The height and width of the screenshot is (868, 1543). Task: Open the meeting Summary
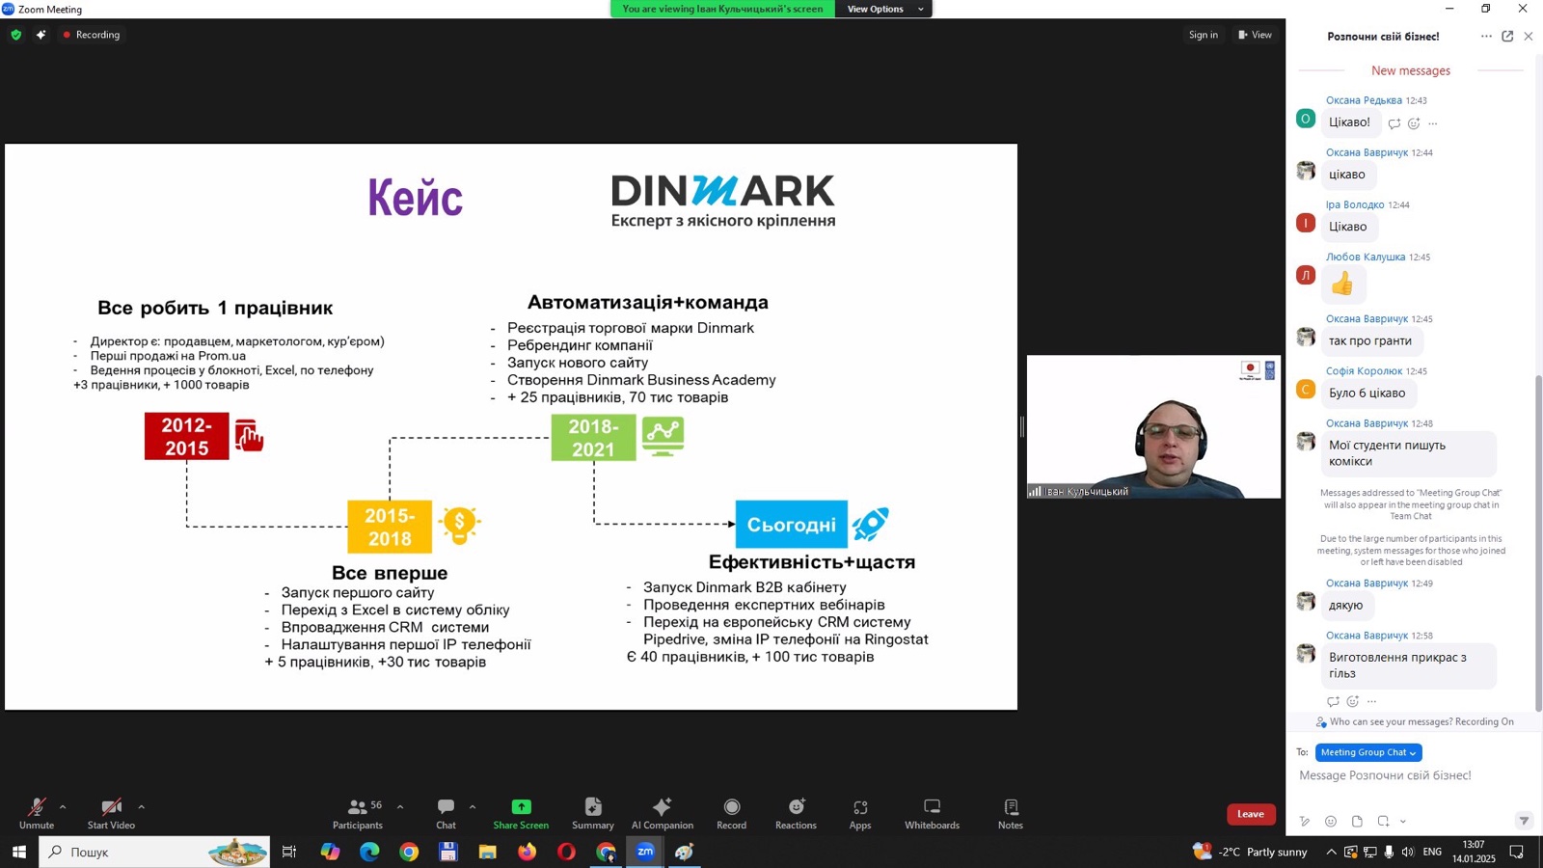(x=592, y=813)
